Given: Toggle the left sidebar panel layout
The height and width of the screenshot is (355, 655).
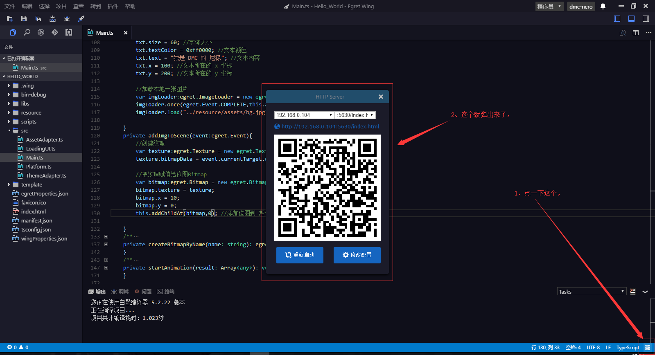Looking at the screenshot, I should pos(617,18).
